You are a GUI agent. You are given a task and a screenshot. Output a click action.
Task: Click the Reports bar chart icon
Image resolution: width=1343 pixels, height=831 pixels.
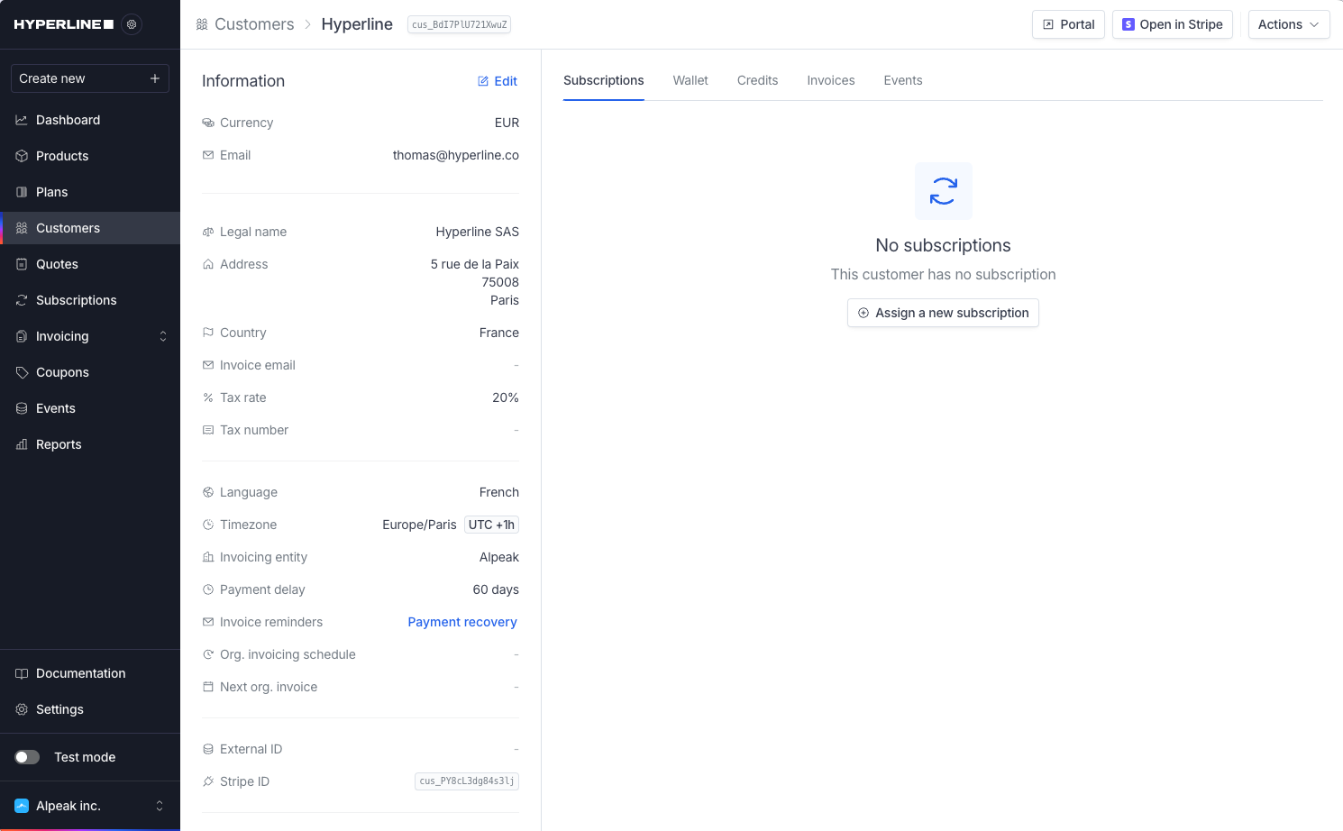(x=22, y=444)
